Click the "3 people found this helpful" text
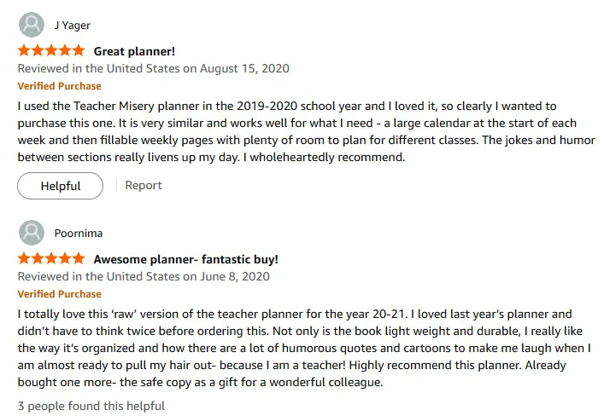The height and width of the screenshot is (416, 604). pyautogui.click(x=91, y=406)
